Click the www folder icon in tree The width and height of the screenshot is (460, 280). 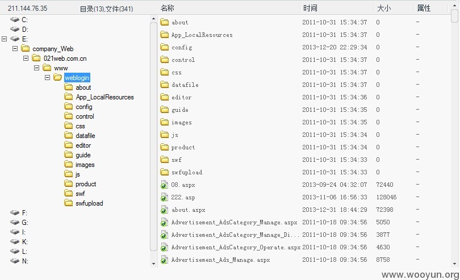tap(47, 68)
